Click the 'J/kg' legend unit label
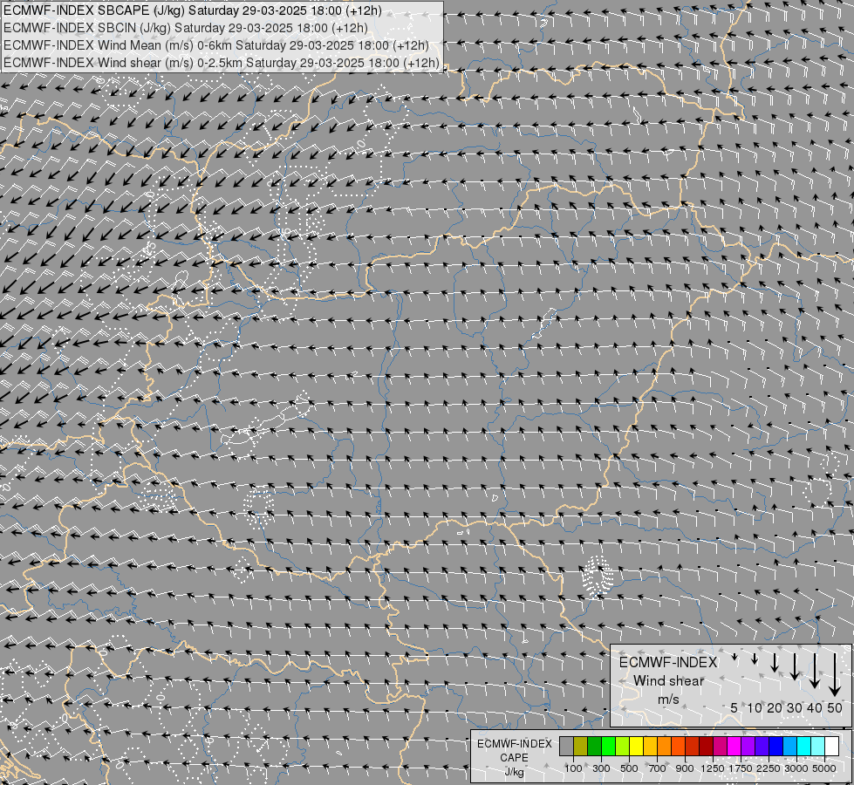The height and width of the screenshot is (785, 854). (x=514, y=772)
